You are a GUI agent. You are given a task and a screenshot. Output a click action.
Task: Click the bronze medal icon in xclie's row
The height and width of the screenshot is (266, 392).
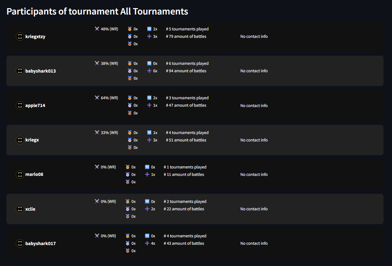(128, 216)
